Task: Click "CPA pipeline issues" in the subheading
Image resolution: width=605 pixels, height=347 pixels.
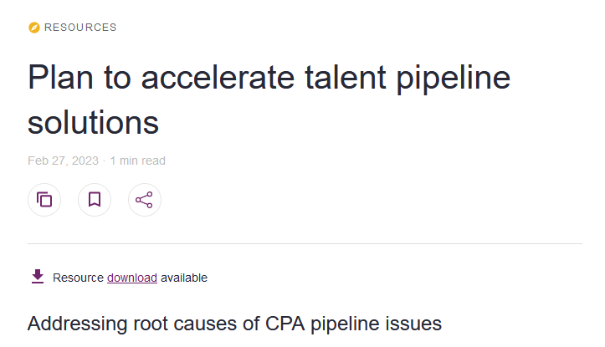Action: pyautogui.click(x=368, y=324)
